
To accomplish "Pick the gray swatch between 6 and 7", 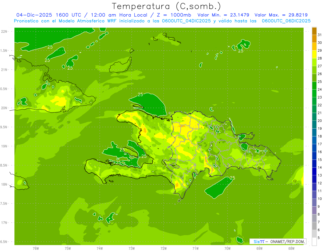I will pyautogui.click(x=314, y=226).
